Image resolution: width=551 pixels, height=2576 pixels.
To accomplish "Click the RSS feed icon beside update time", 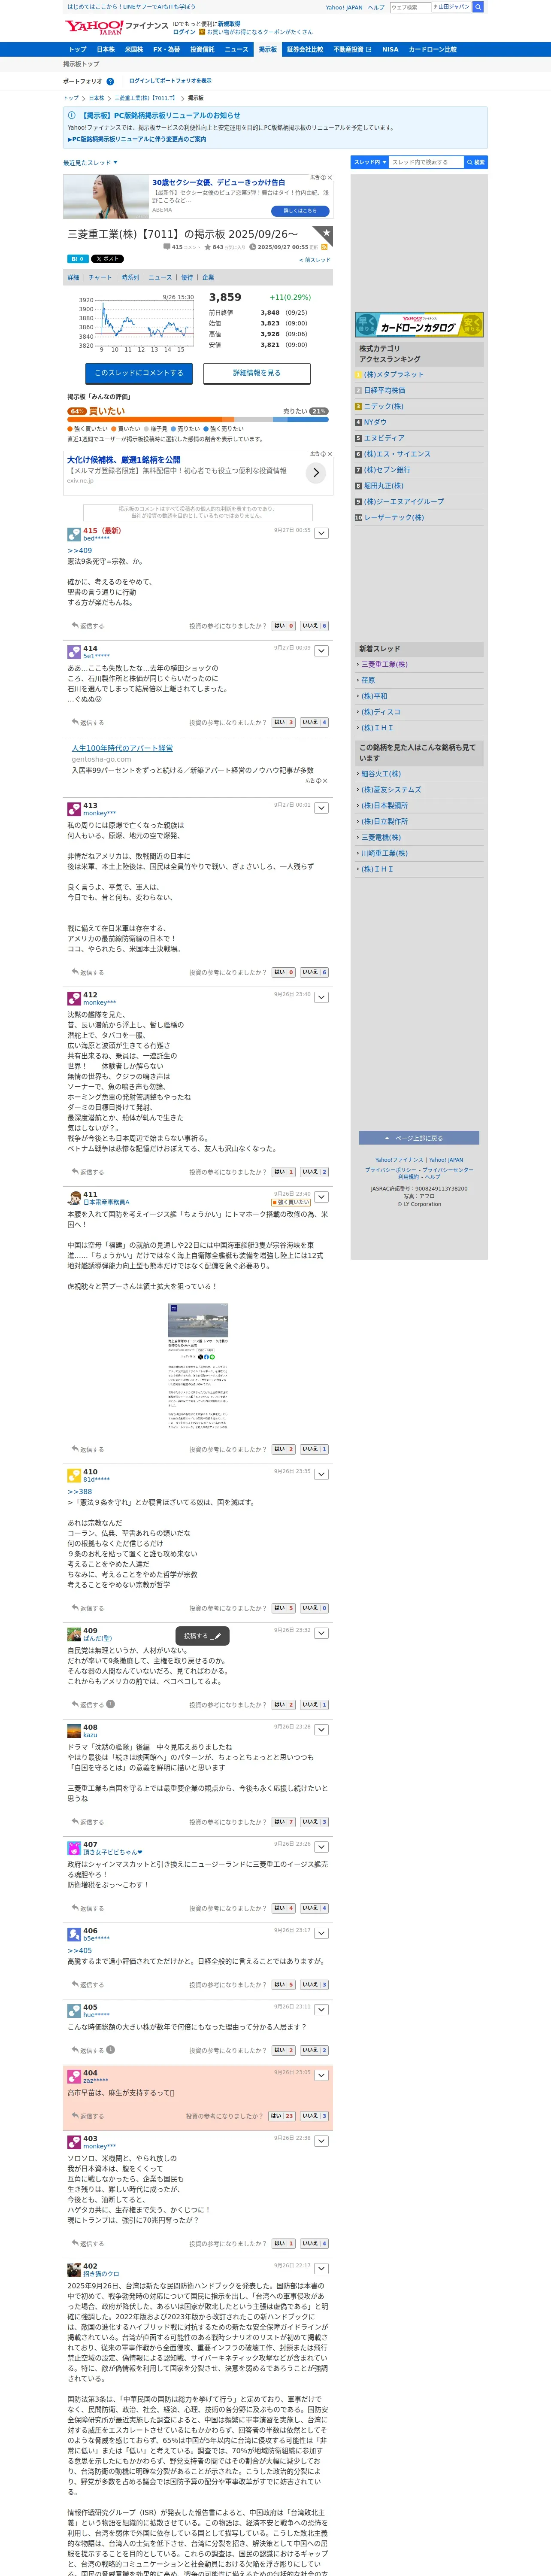I will [324, 247].
